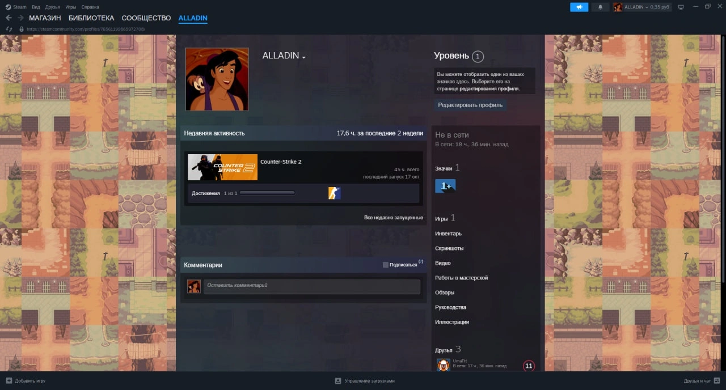This screenshot has width=726, height=390.
Task: Open the Скриншоты link
Action: coord(449,248)
